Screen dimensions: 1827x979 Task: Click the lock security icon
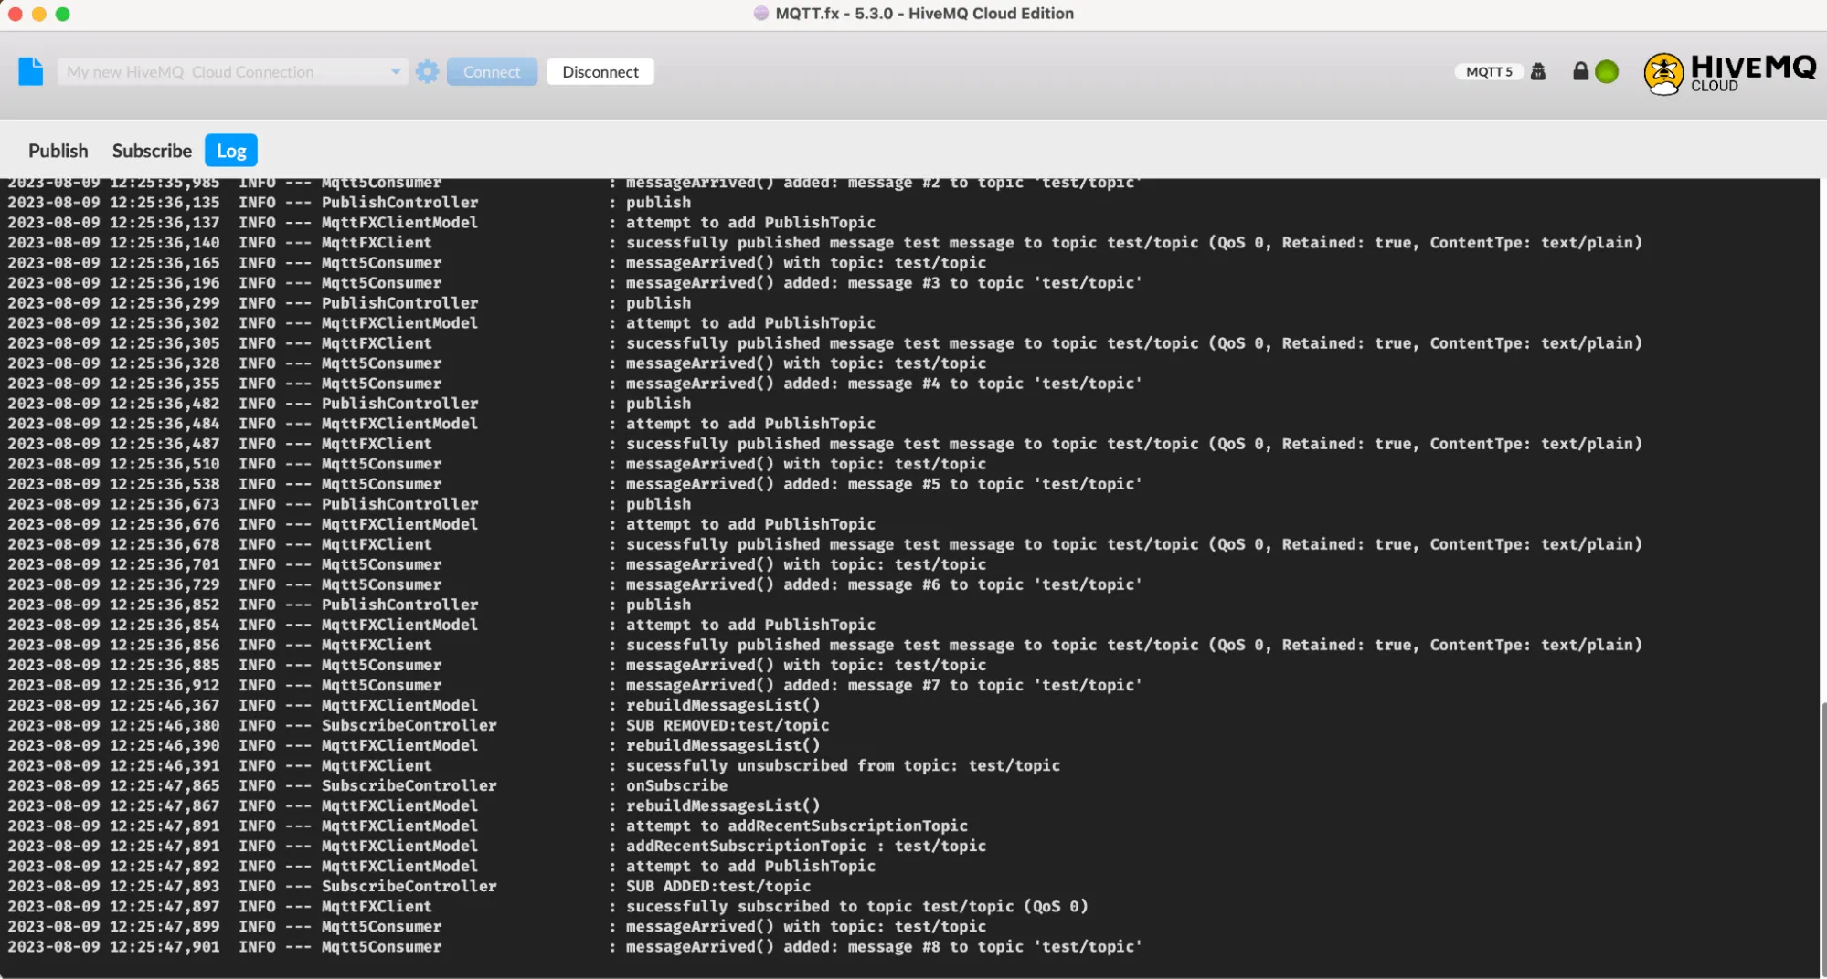[1580, 71]
